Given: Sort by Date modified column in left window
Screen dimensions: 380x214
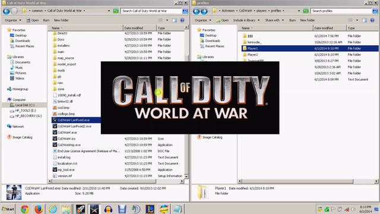Looking at the screenshot, I should tap(140, 28).
